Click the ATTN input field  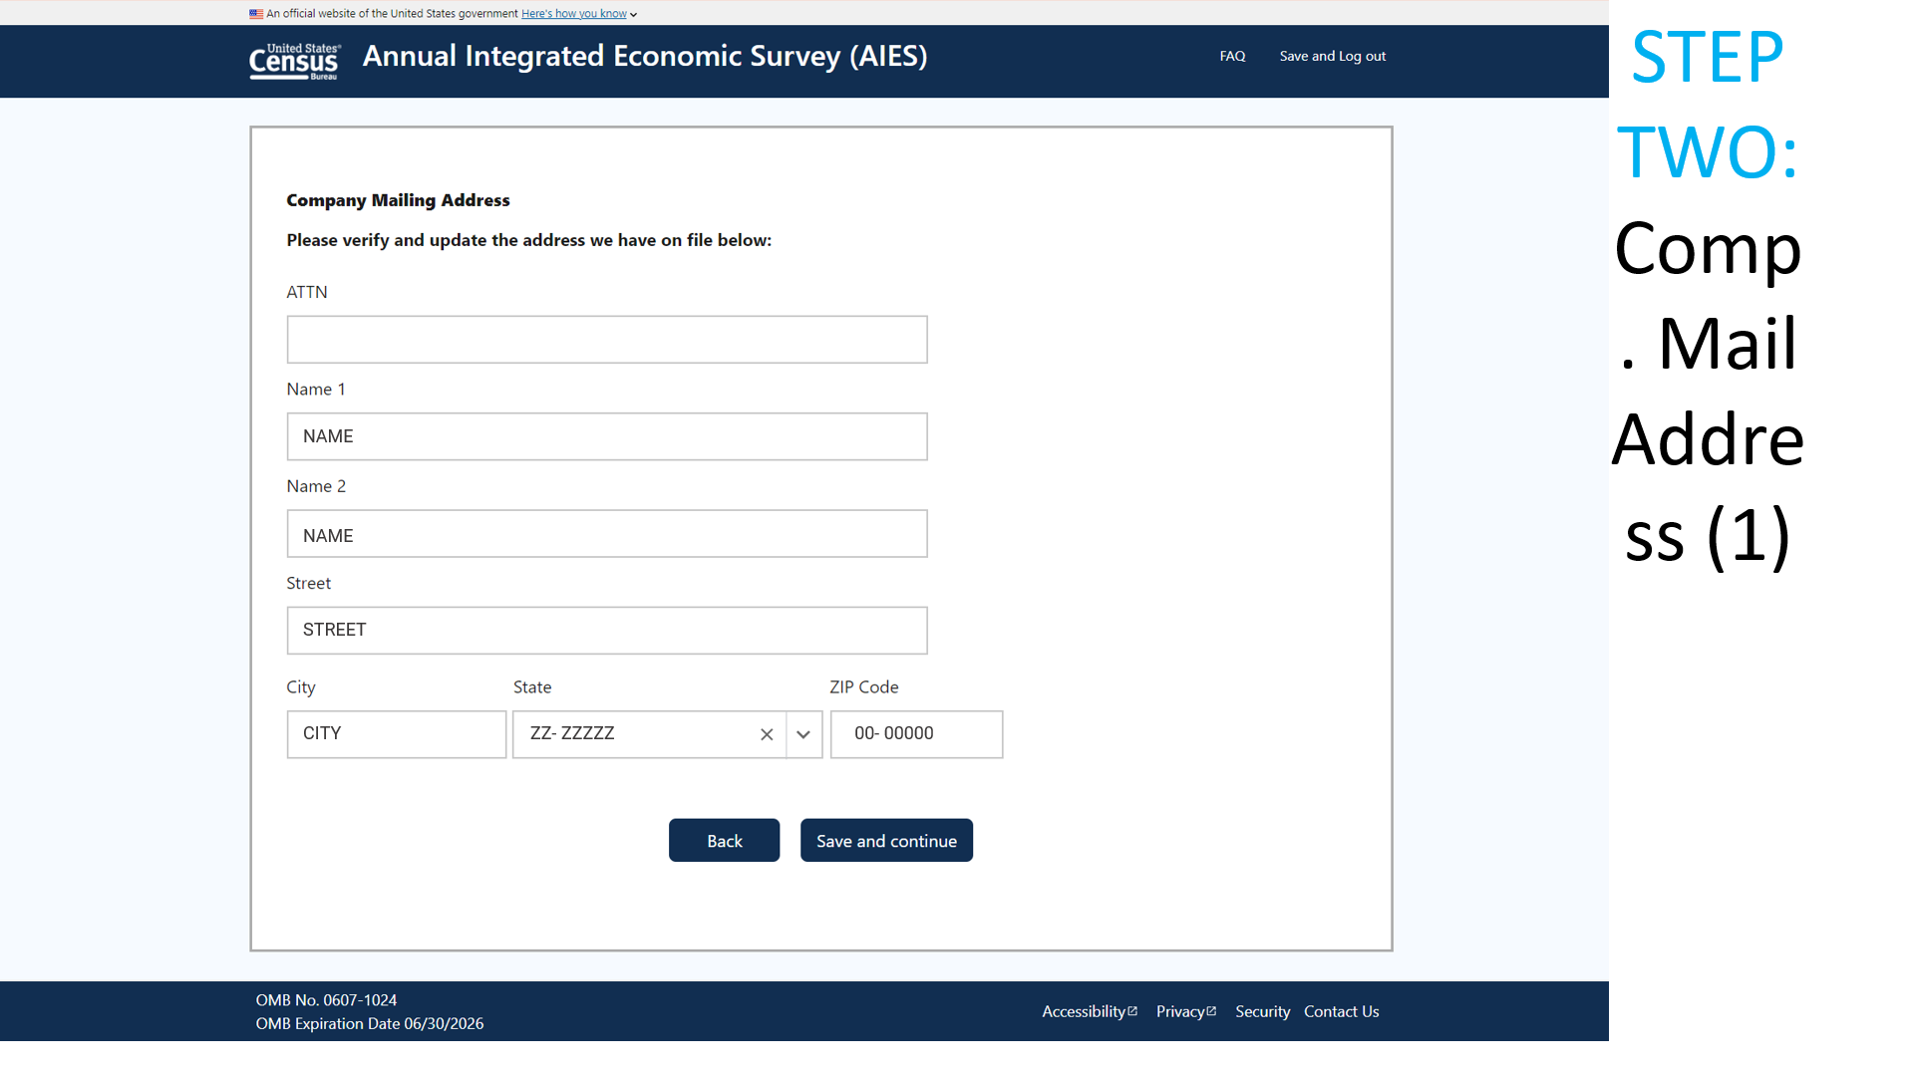(x=606, y=340)
